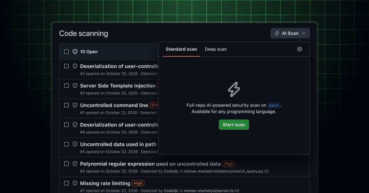Click the High badge on Polynomial regular expression
The image size is (369, 193).
pos(228,164)
